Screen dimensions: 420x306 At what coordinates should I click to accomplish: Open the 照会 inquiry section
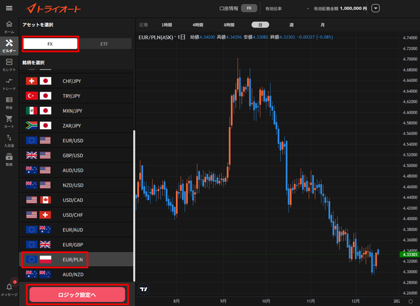pyautogui.click(x=9, y=103)
